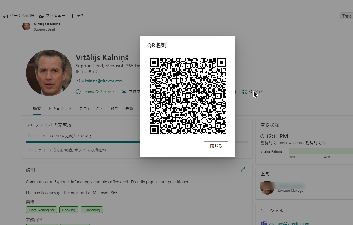Close the QR名刺 dialog with 閉じる
Viewport: 353px width, 225px height.
click(216, 146)
